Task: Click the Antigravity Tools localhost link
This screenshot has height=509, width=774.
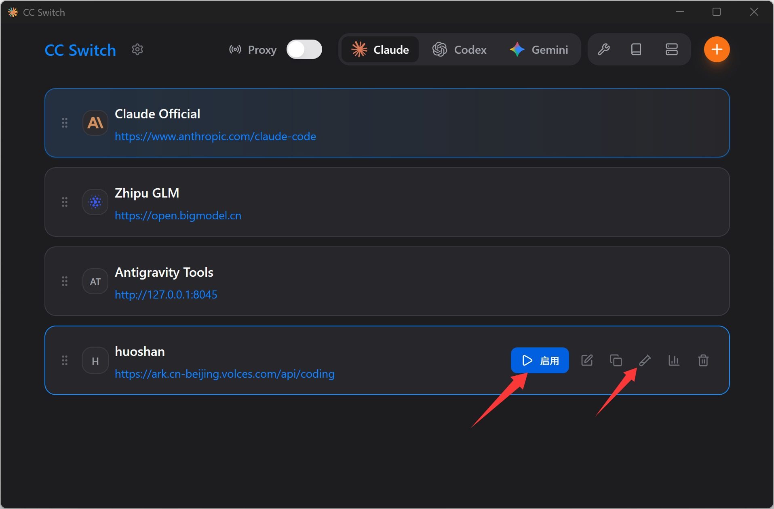Action: pos(166,295)
